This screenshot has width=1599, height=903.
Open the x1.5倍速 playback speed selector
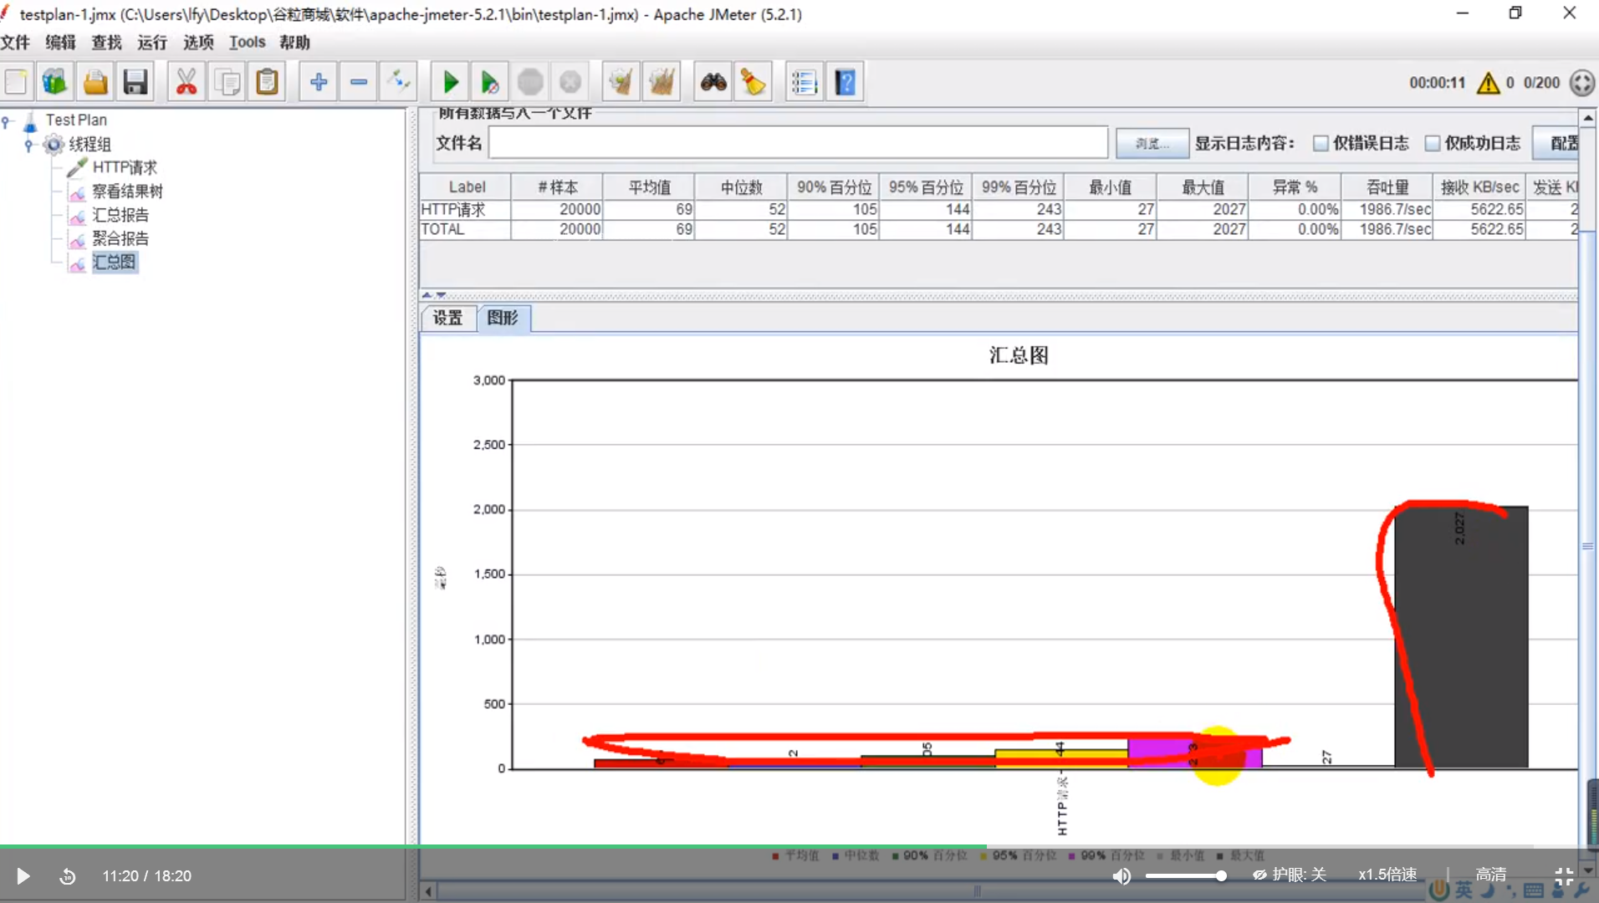(1387, 875)
